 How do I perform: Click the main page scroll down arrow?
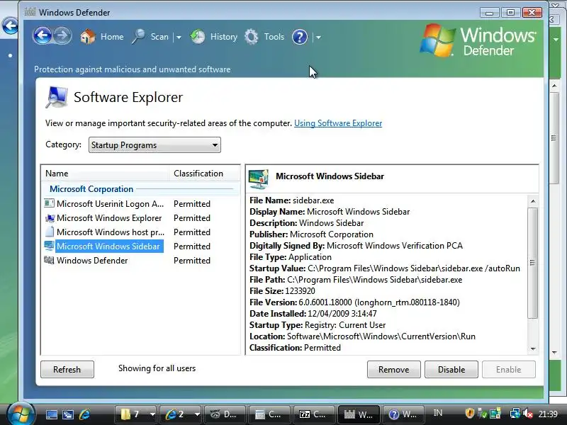tap(554, 352)
